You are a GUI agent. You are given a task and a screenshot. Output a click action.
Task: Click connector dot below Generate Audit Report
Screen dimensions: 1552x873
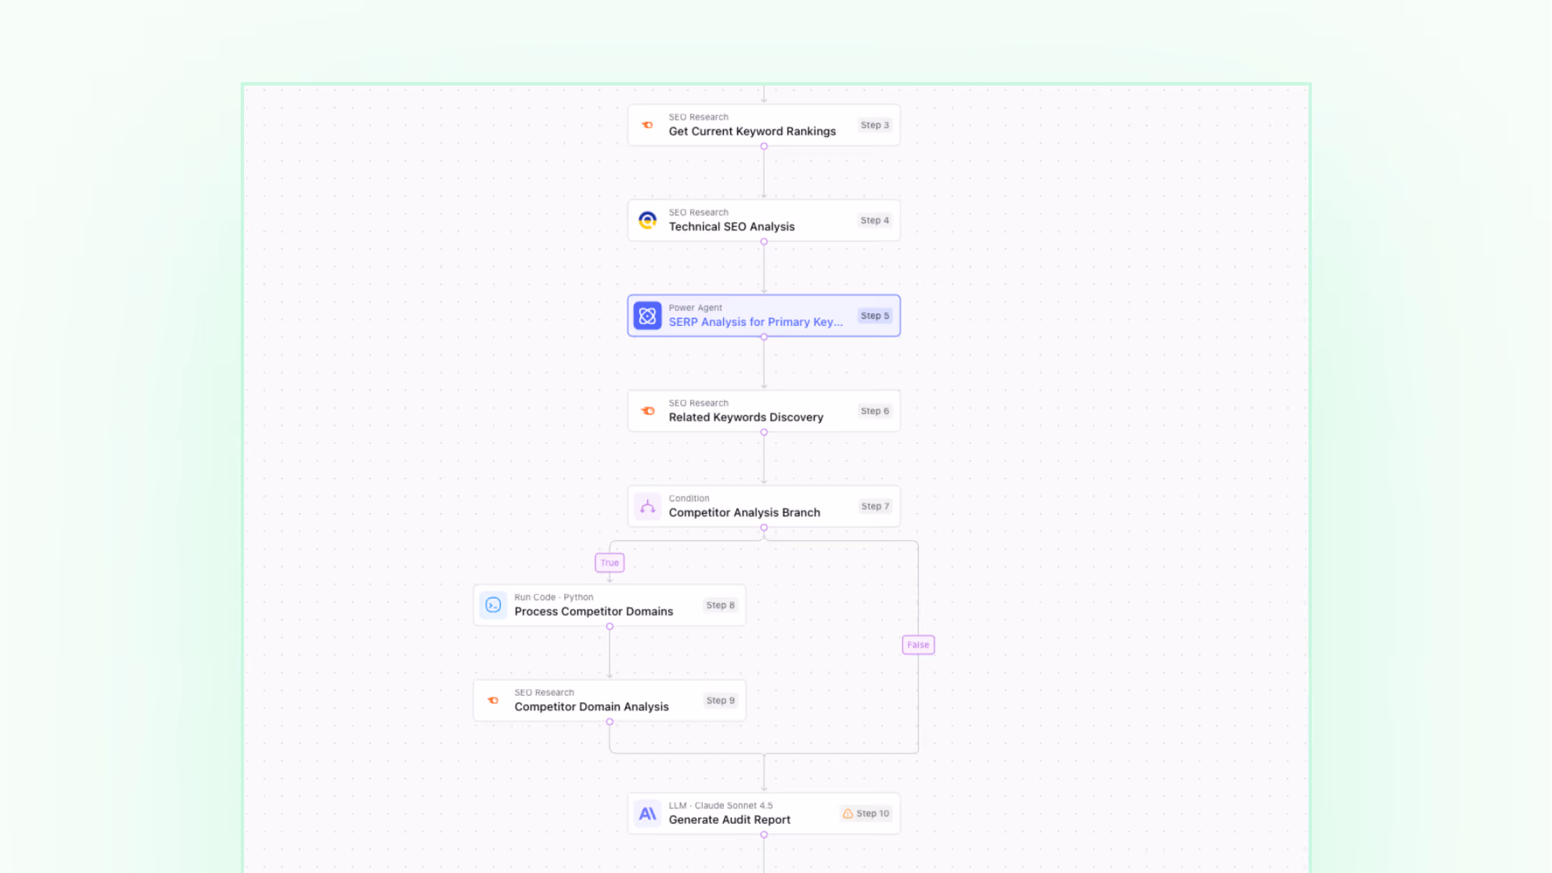[x=763, y=834]
